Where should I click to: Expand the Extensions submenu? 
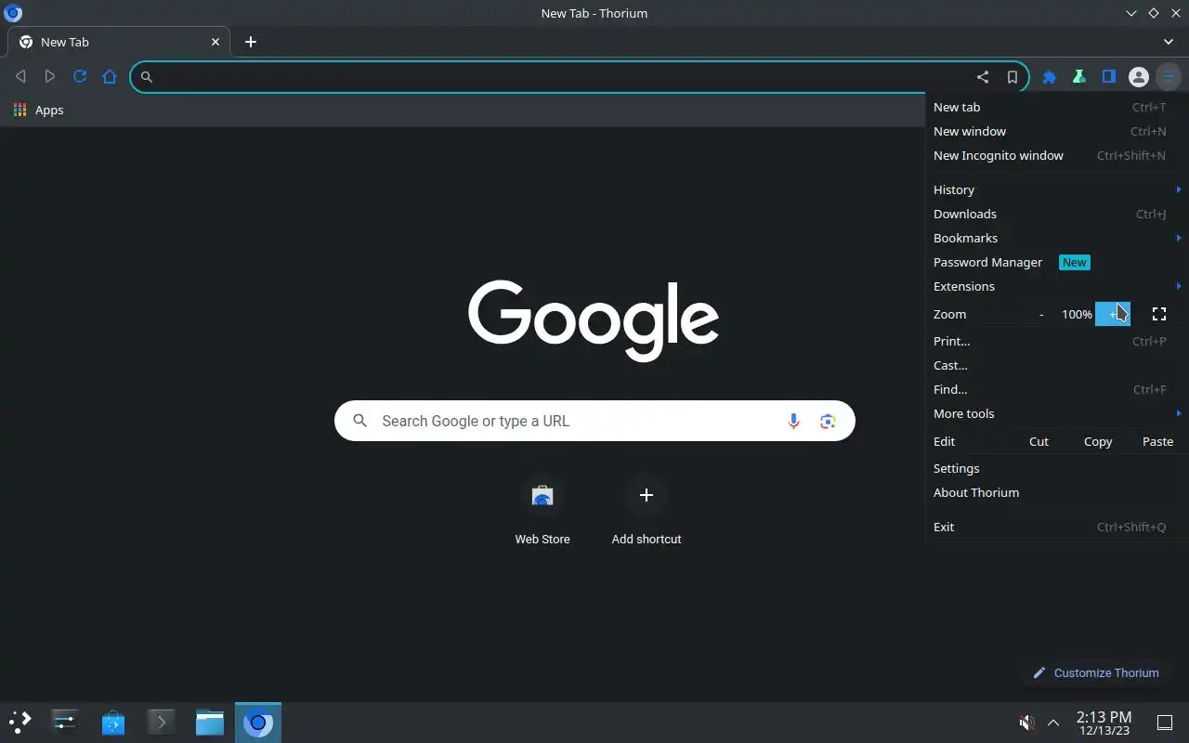click(x=1057, y=286)
